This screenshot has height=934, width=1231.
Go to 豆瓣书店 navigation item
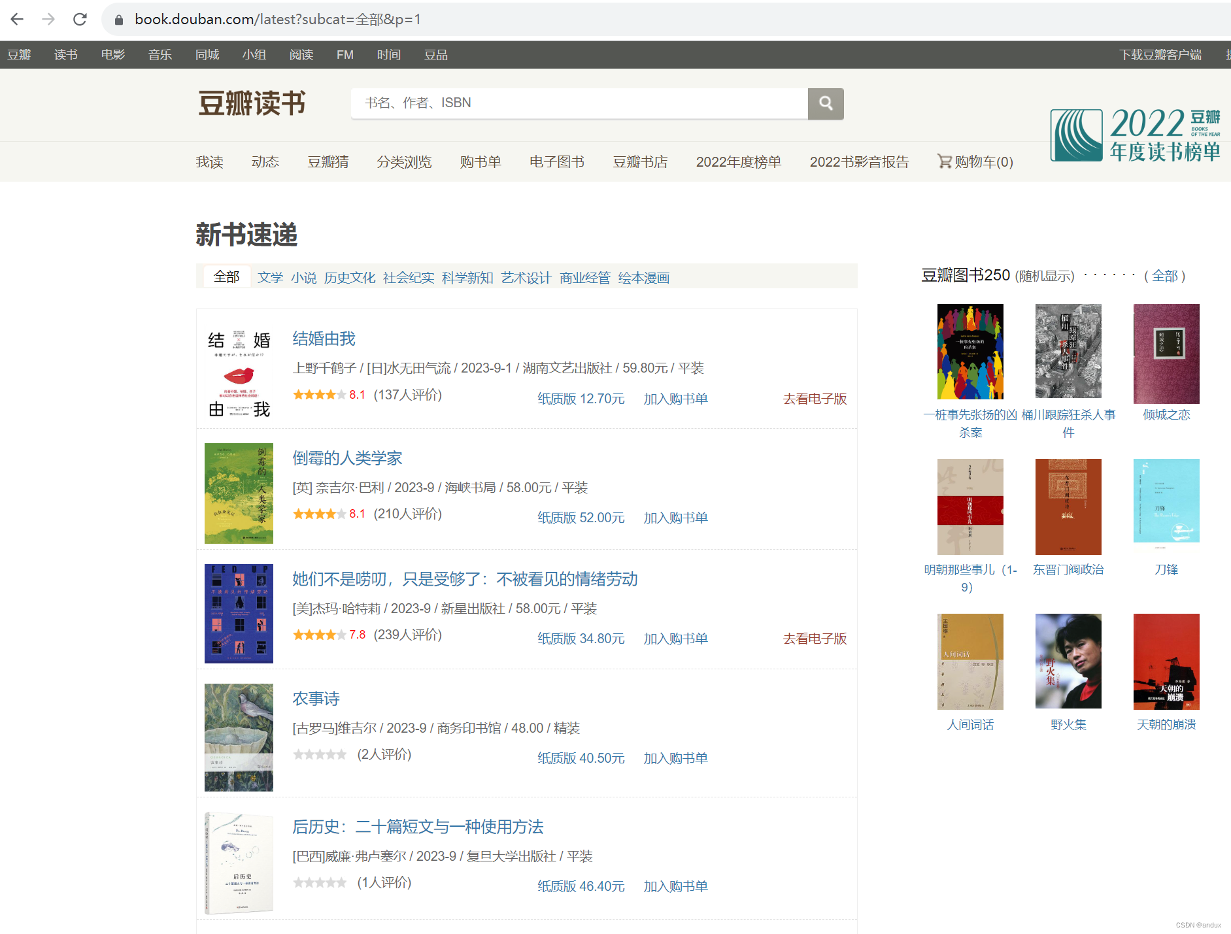click(x=640, y=162)
